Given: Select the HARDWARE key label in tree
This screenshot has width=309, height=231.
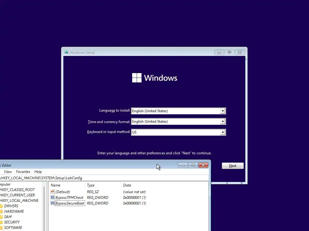Looking at the screenshot, I should [x=14, y=211].
